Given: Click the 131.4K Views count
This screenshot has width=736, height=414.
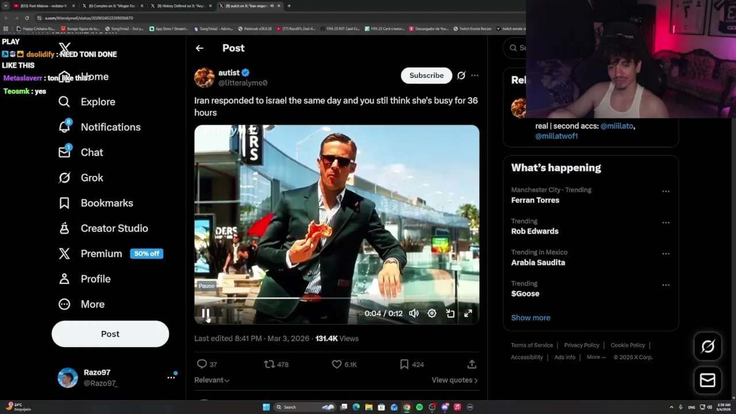Looking at the screenshot, I should (x=337, y=339).
